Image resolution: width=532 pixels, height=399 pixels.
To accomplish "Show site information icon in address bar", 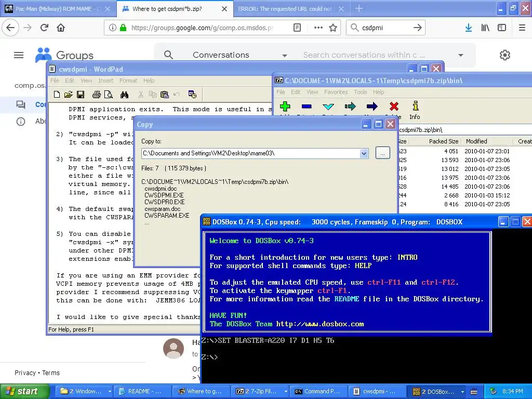I will [x=112, y=28].
